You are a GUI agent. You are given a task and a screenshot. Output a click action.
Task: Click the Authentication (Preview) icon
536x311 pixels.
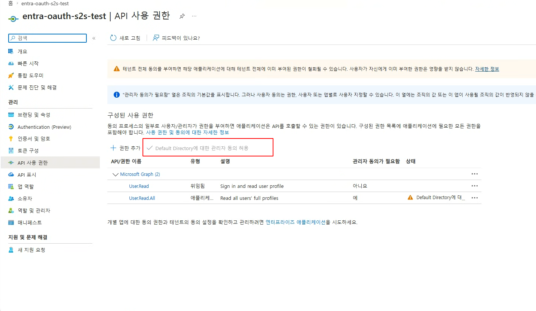11,127
